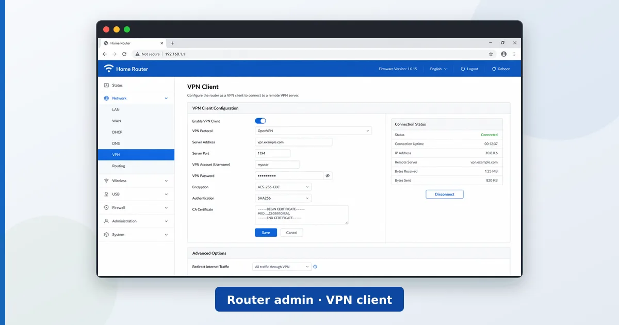Open the English language dropdown

click(438, 69)
